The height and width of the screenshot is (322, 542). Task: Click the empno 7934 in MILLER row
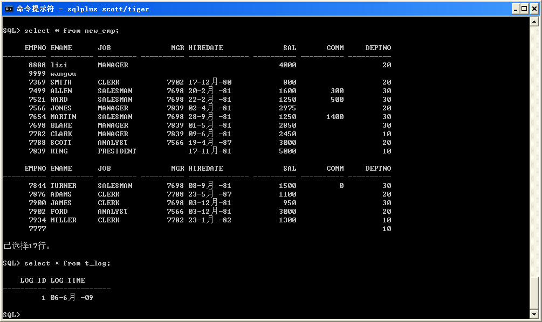[37, 220]
